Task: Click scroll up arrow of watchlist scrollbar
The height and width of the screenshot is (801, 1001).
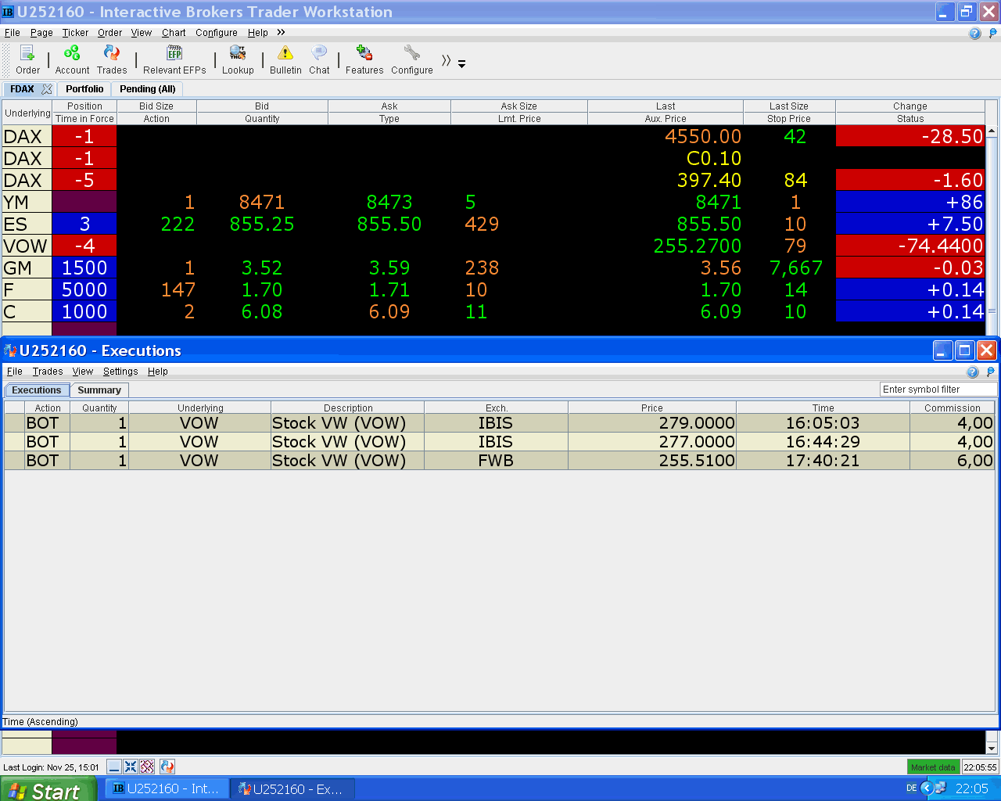Action: 992,131
